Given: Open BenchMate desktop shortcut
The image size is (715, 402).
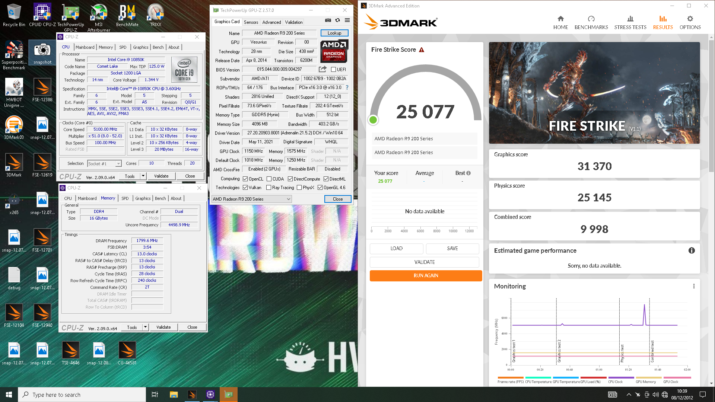Looking at the screenshot, I should pyautogui.click(x=127, y=15).
